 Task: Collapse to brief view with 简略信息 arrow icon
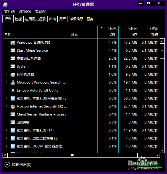(7, 165)
